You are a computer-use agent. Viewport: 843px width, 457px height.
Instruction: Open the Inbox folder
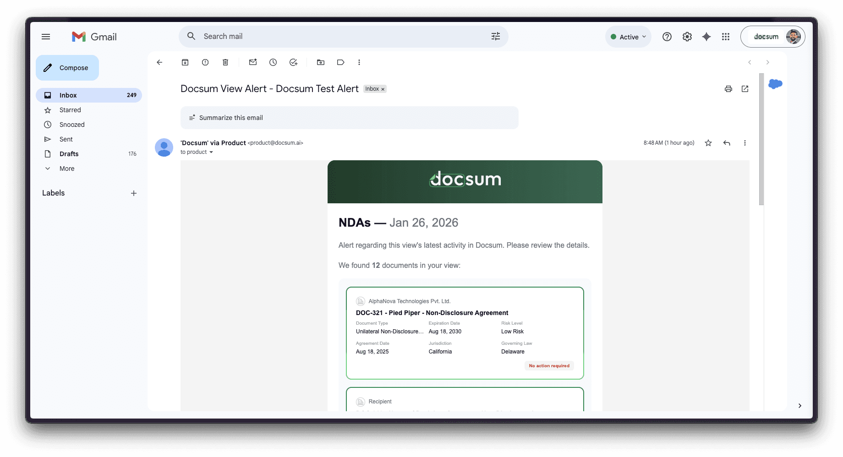pyautogui.click(x=89, y=95)
